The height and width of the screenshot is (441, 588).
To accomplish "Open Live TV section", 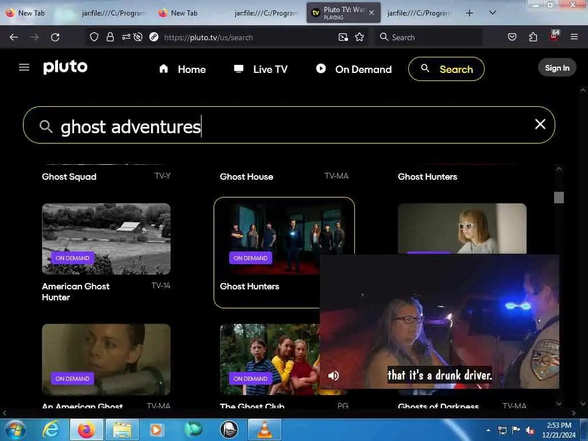I will (261, 69).
